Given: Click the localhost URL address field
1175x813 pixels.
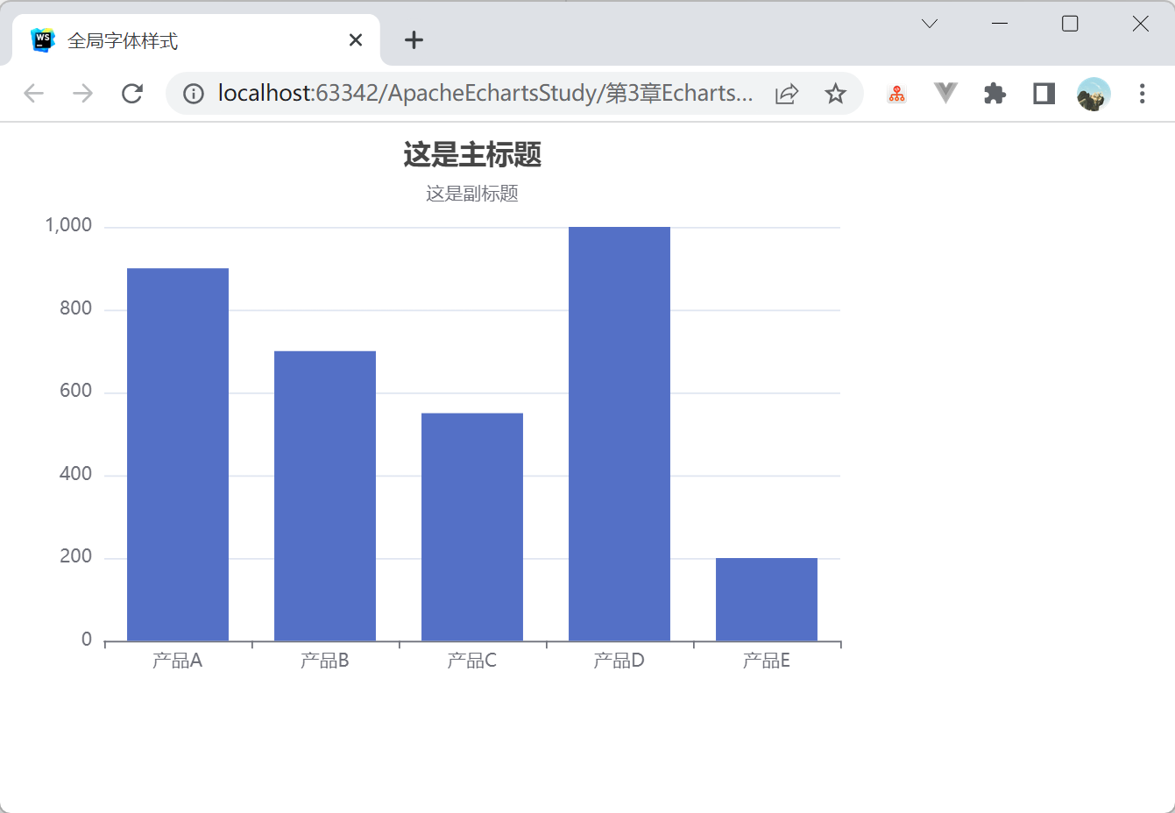Looking at the screenshot, I should click(x=485, y=93).
